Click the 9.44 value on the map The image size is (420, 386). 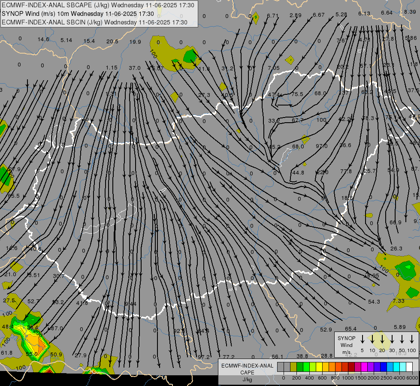coord(131,304)
